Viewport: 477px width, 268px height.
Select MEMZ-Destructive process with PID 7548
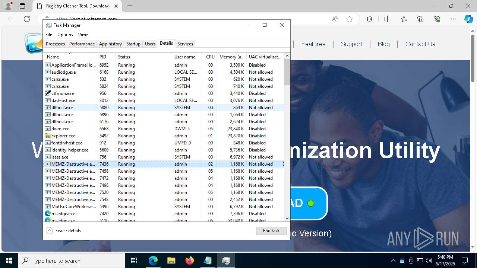(164, 200)
